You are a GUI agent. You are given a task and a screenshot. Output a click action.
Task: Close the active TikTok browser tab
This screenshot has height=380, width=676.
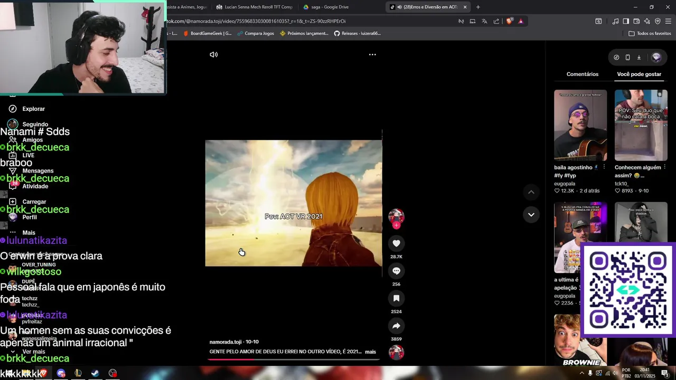(465, 7)
